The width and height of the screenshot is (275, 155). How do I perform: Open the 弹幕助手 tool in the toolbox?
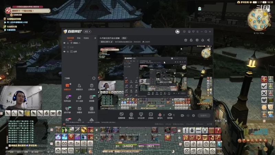[x=67, y=87]
